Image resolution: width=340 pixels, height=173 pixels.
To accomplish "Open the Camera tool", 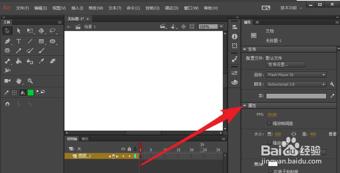I will point(7,81).
